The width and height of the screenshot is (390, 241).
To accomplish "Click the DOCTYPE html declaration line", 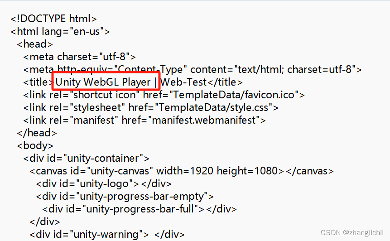I will point(54,19).
